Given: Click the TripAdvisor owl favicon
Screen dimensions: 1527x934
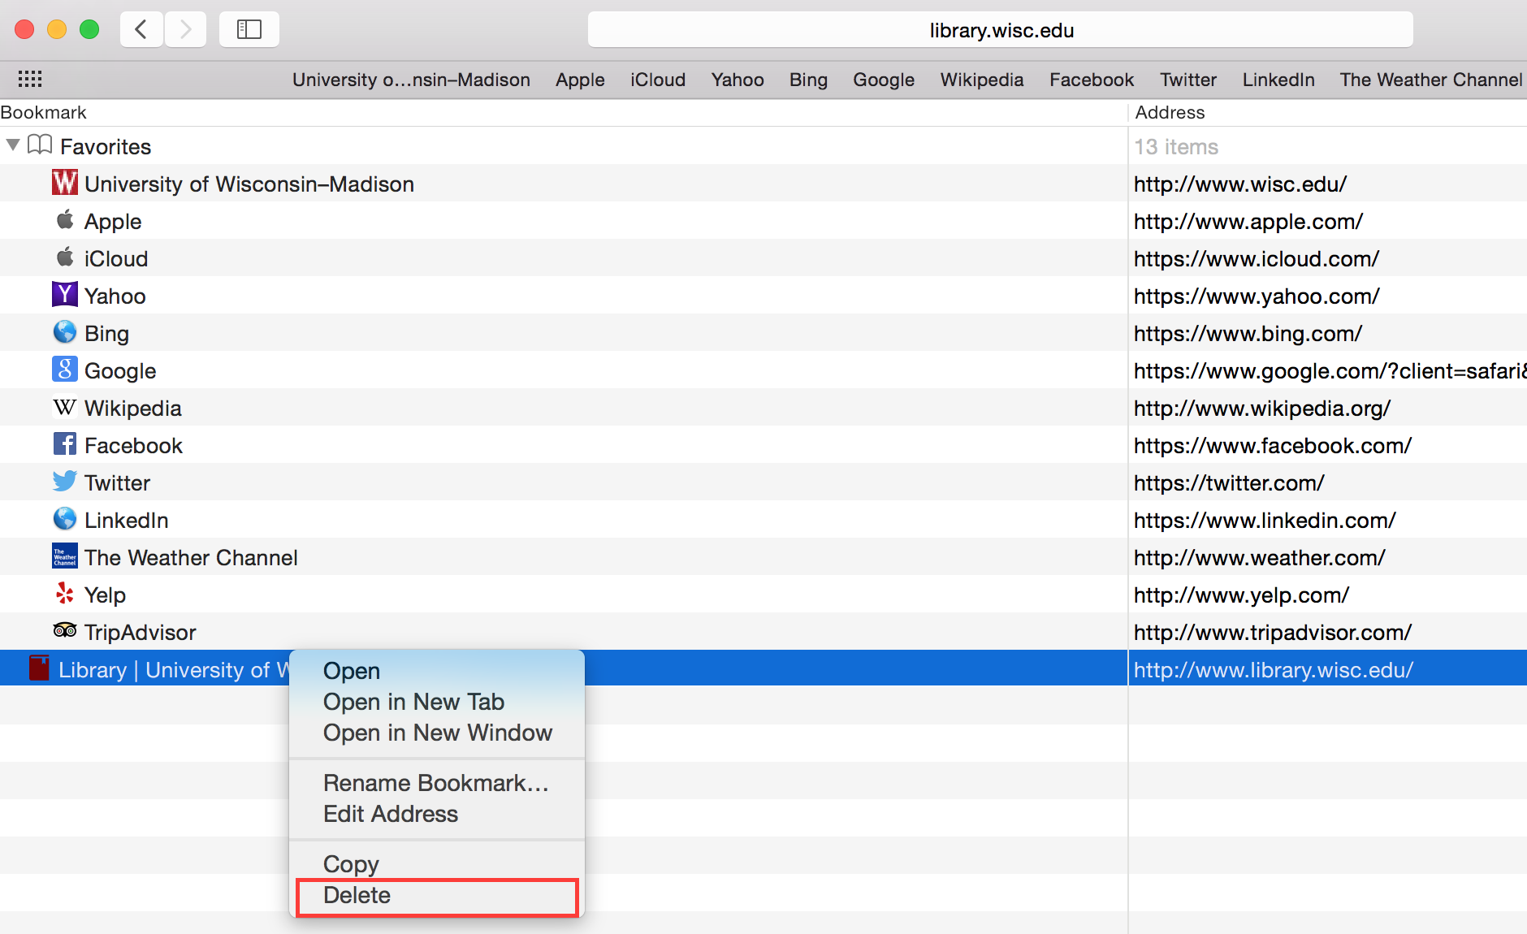Looking at the screenshot, I should click(x=65, y=630).
